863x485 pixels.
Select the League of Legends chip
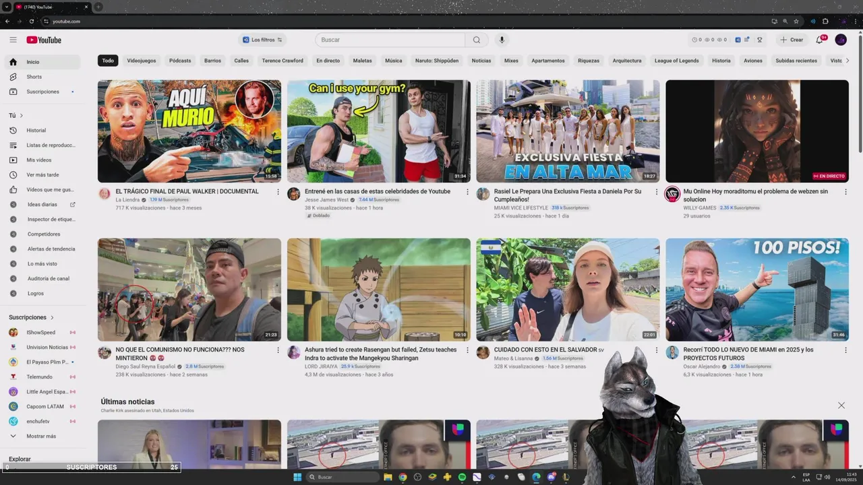(677, 61)
